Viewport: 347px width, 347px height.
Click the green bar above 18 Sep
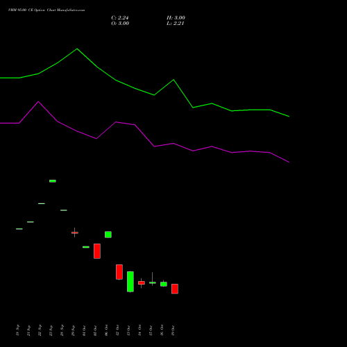(19, 229)
